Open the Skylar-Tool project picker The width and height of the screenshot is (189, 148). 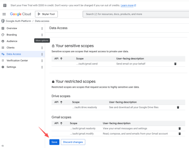coord(46,14)
